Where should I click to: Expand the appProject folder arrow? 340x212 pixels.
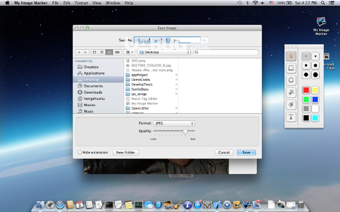(x=176, y=75)
